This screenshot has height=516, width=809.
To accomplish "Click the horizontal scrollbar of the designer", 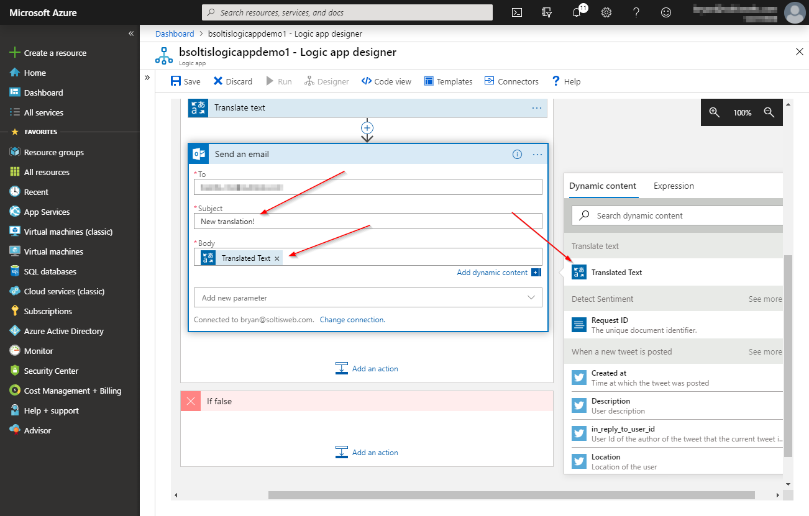I will [x=511, y=495].
